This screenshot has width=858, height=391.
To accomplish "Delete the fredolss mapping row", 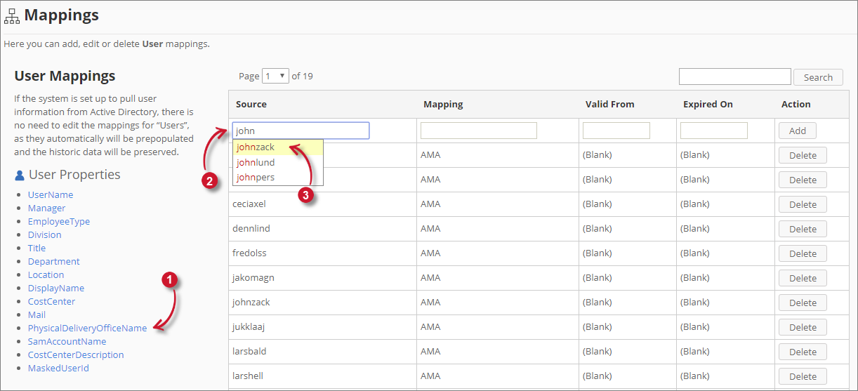I will coord(803,253).
